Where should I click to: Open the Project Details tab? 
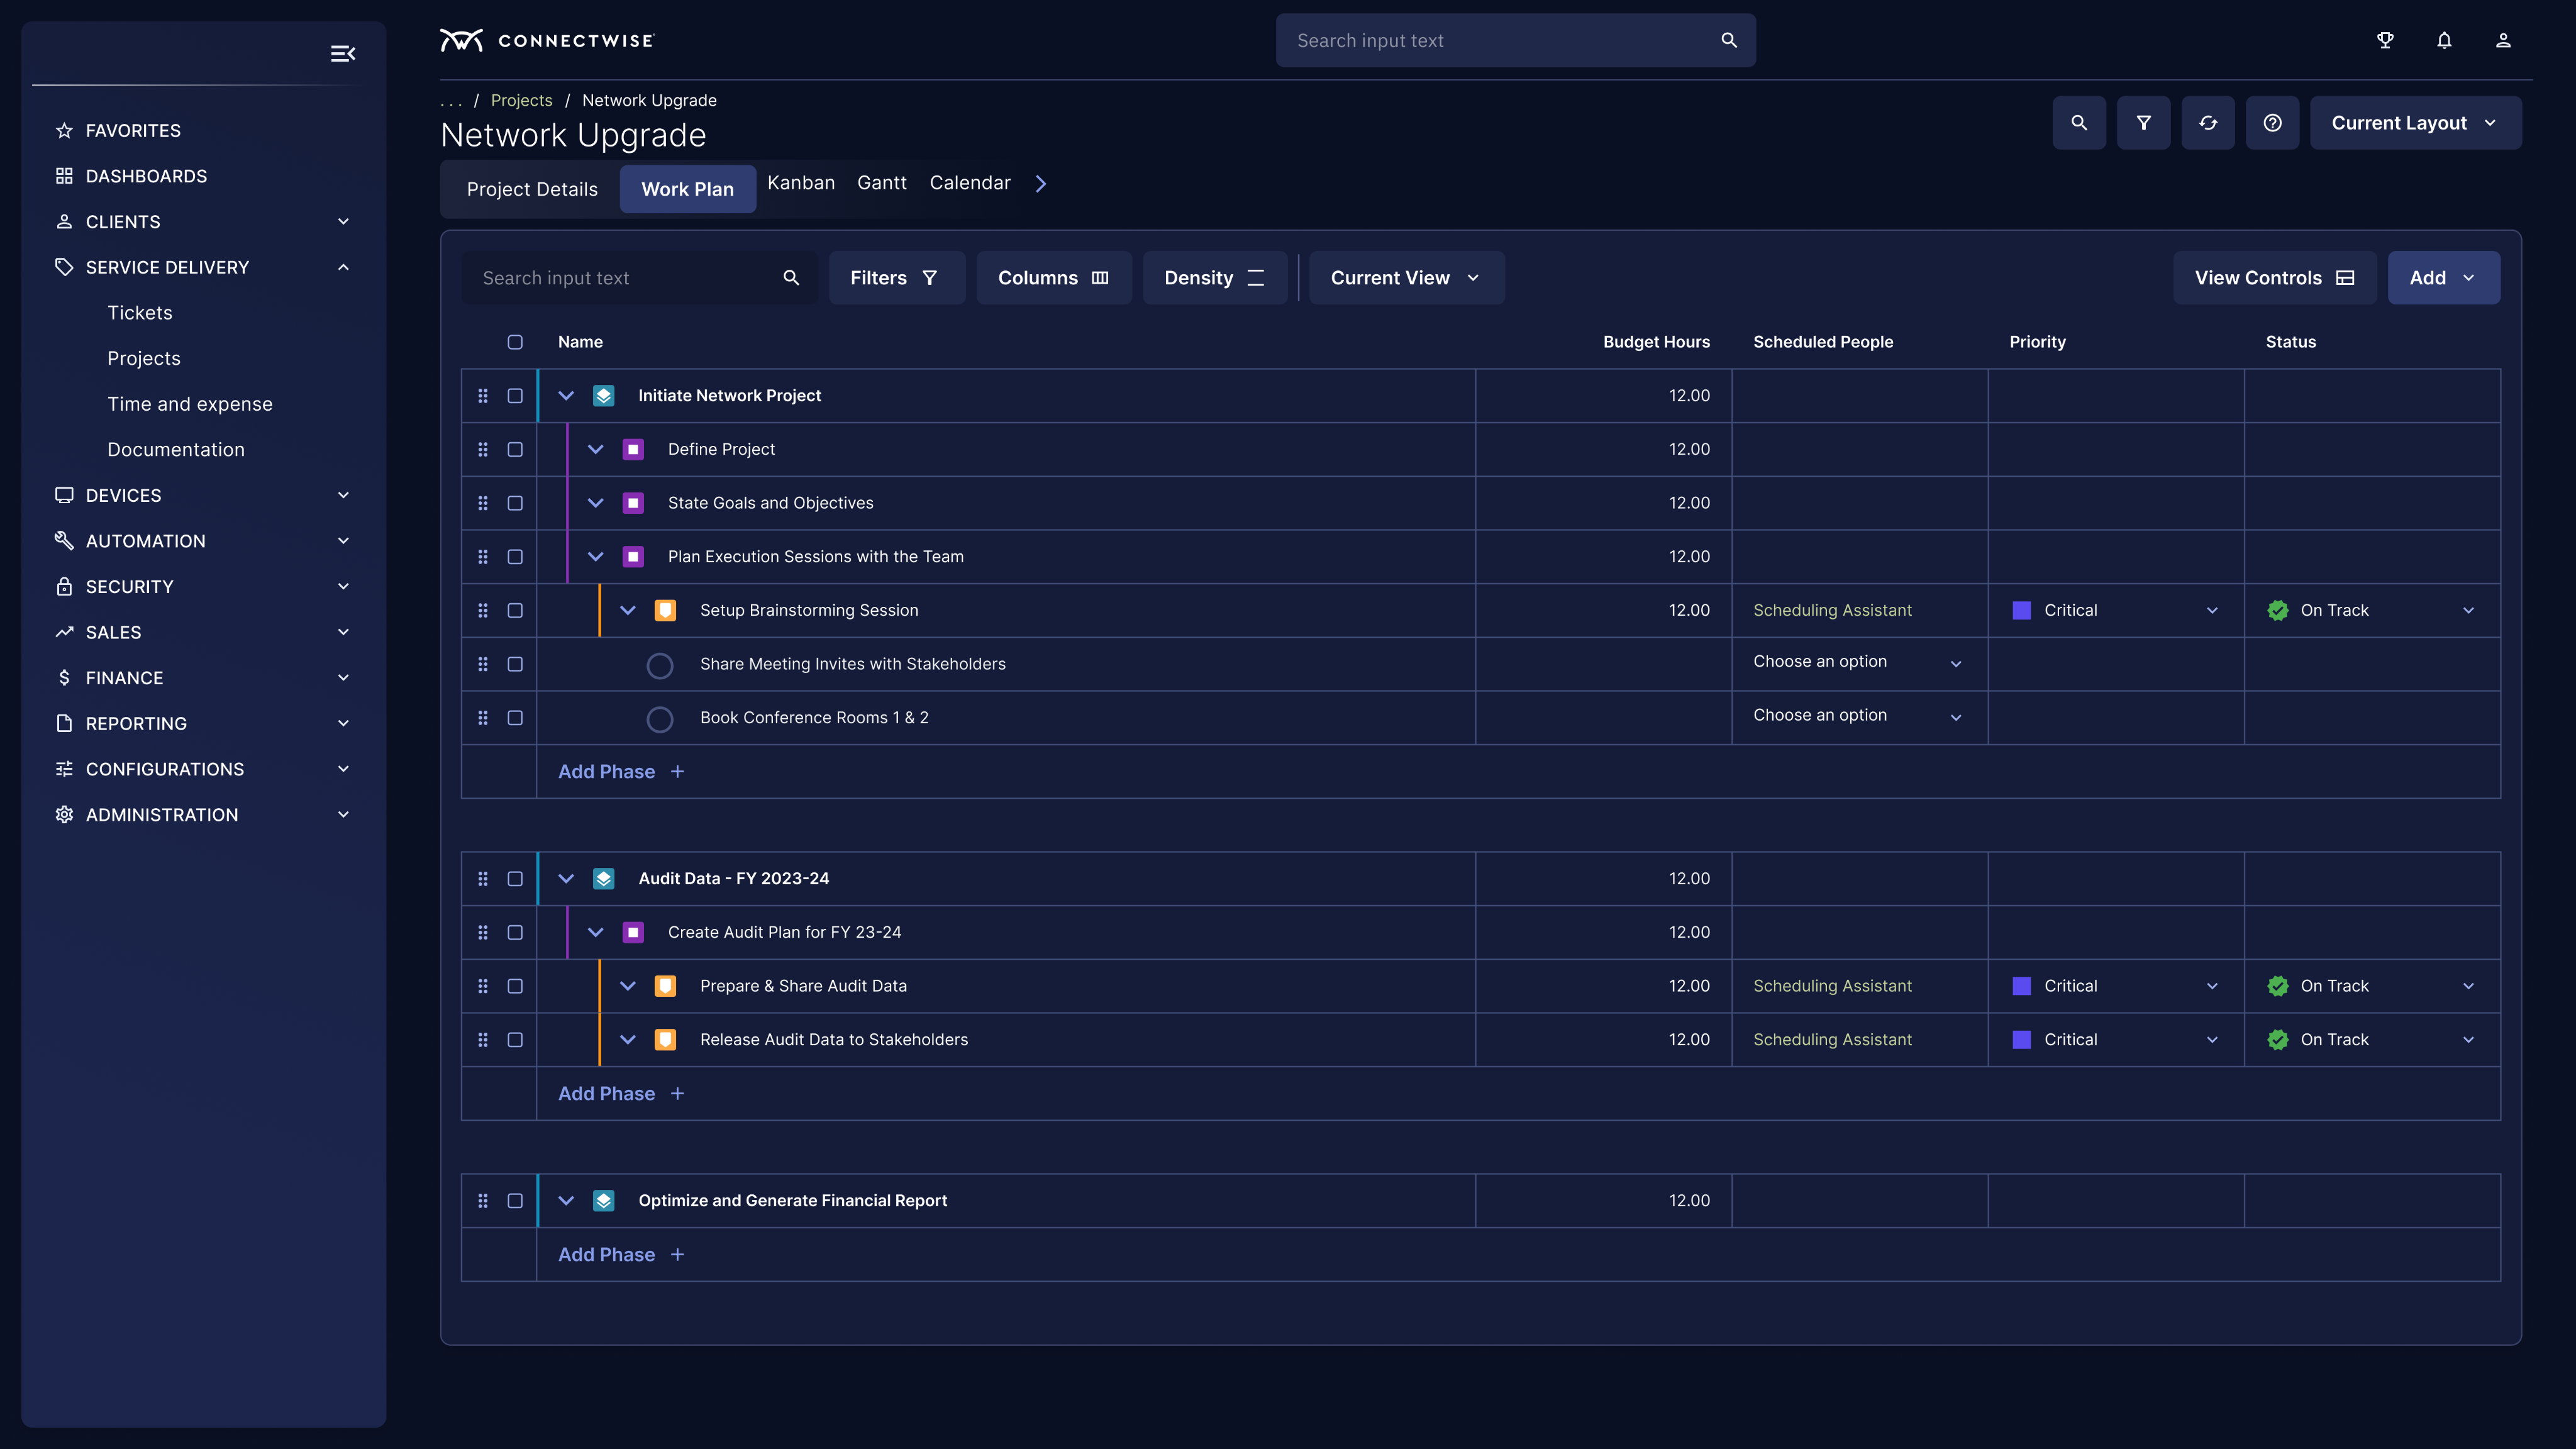click(x=532, y=190)
